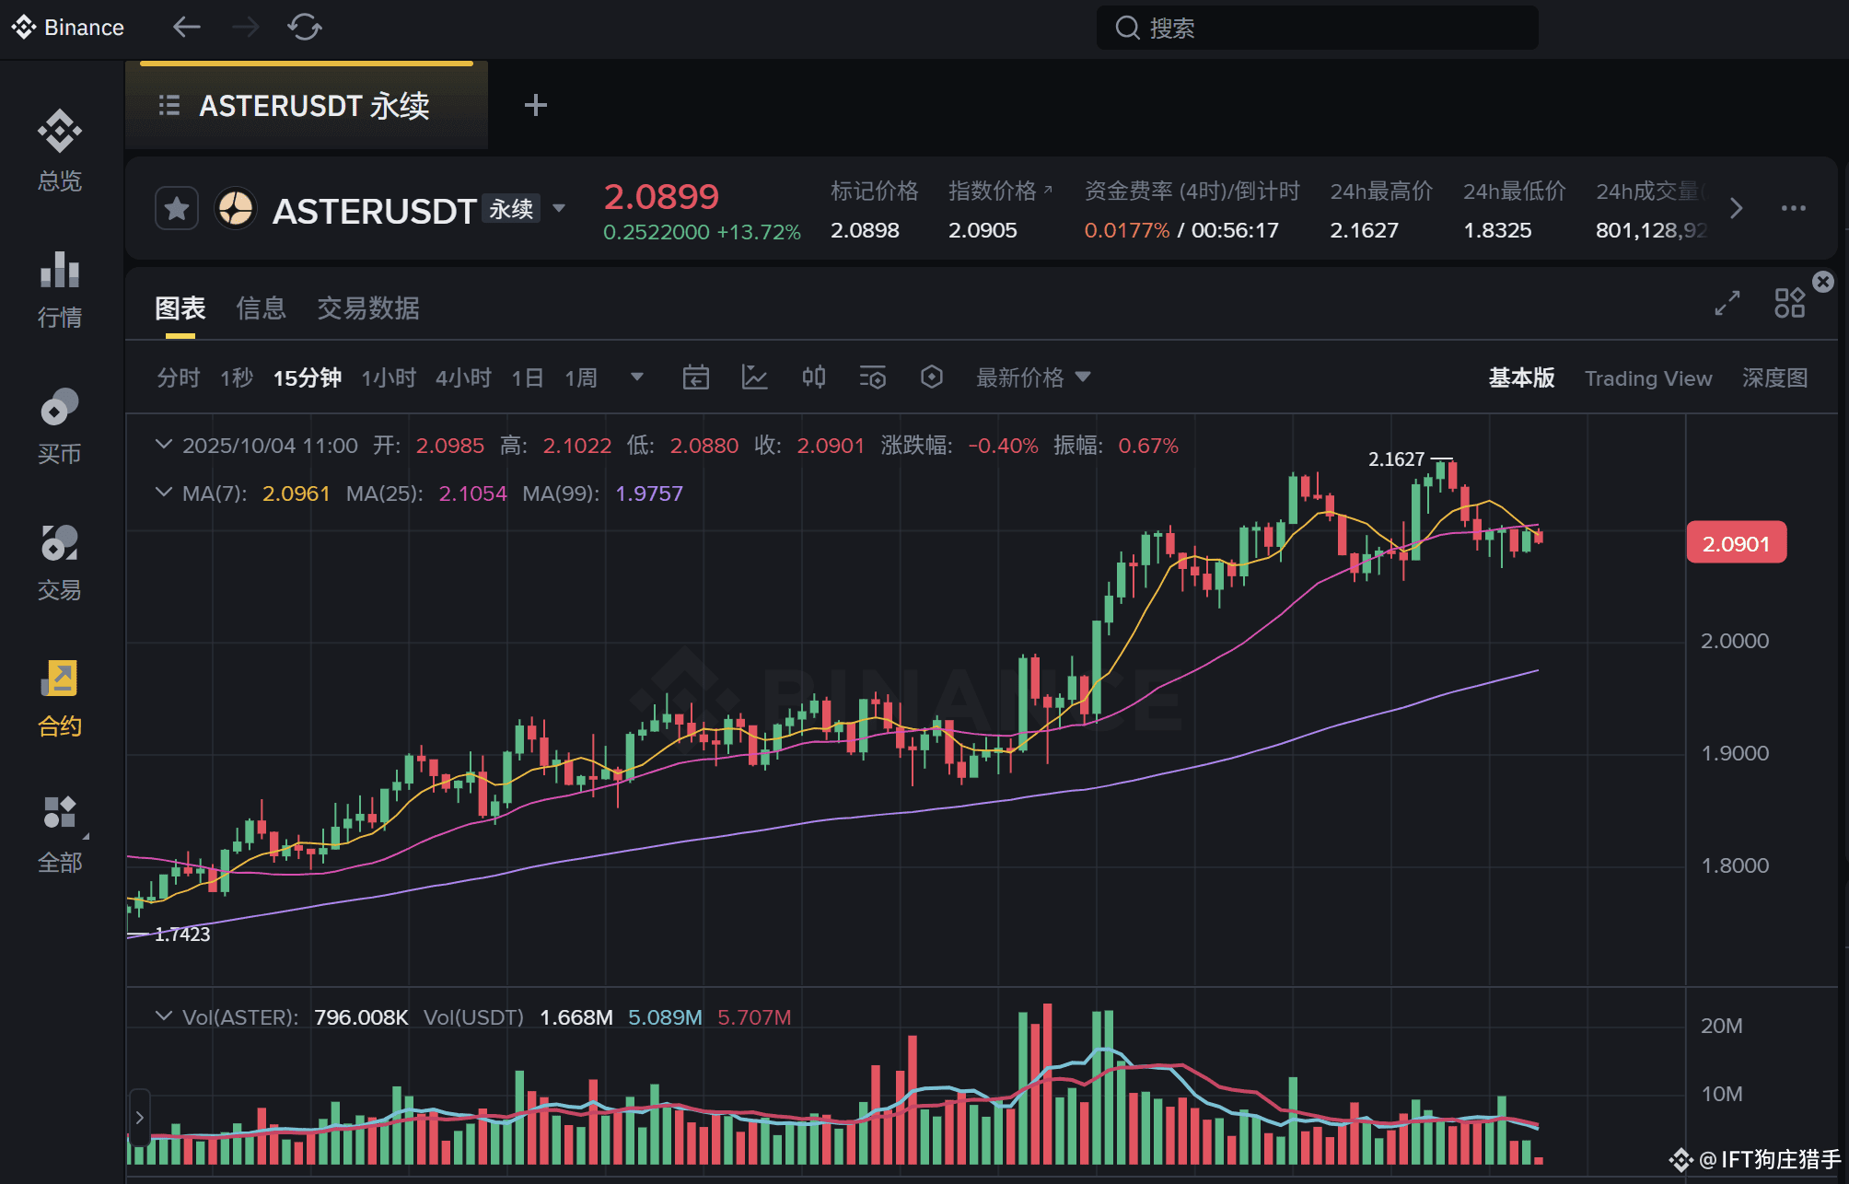Switch to the 交易数据 tab
This screenshot has height=1184, width=1849.
click(x=367, y=308)
